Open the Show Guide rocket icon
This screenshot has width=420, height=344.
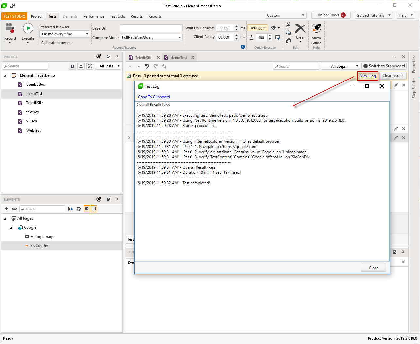(x=316, y=28)
